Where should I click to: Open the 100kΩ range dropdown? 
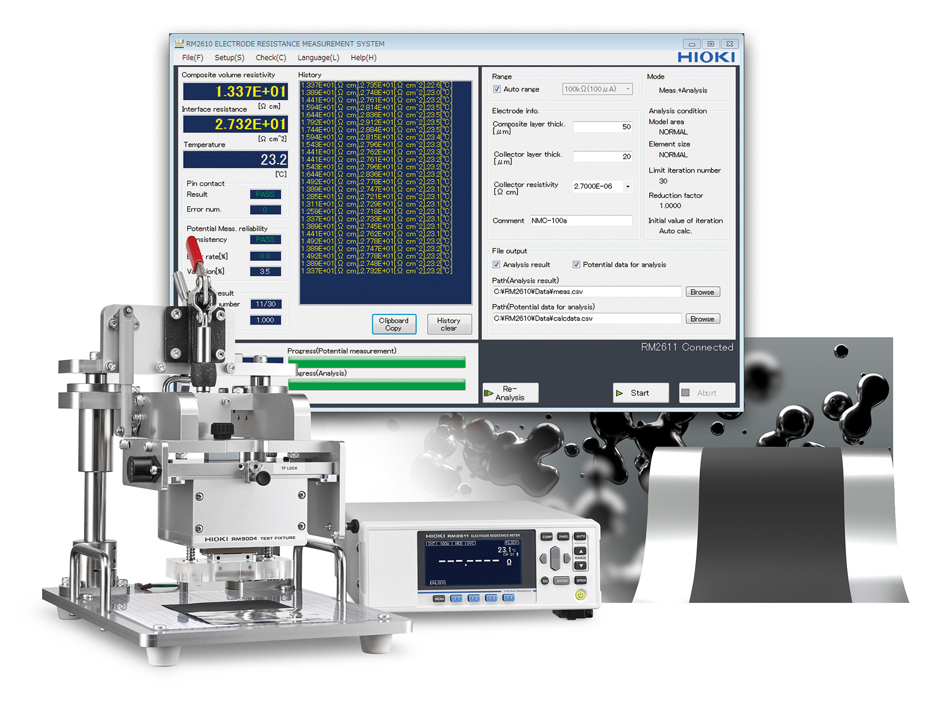[628, 89]
